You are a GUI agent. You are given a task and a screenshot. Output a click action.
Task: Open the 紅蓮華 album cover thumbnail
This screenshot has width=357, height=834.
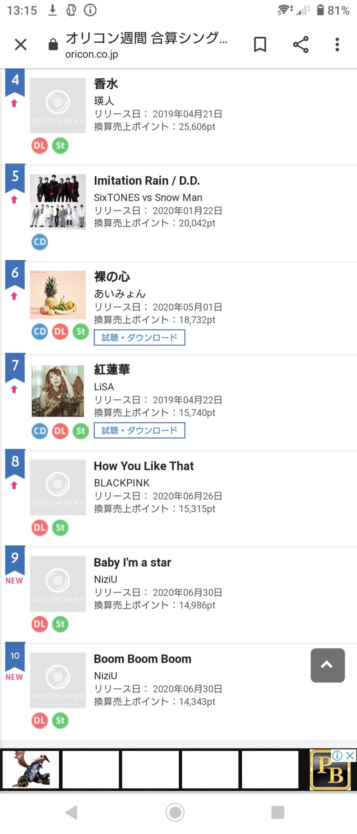(58, 391)
